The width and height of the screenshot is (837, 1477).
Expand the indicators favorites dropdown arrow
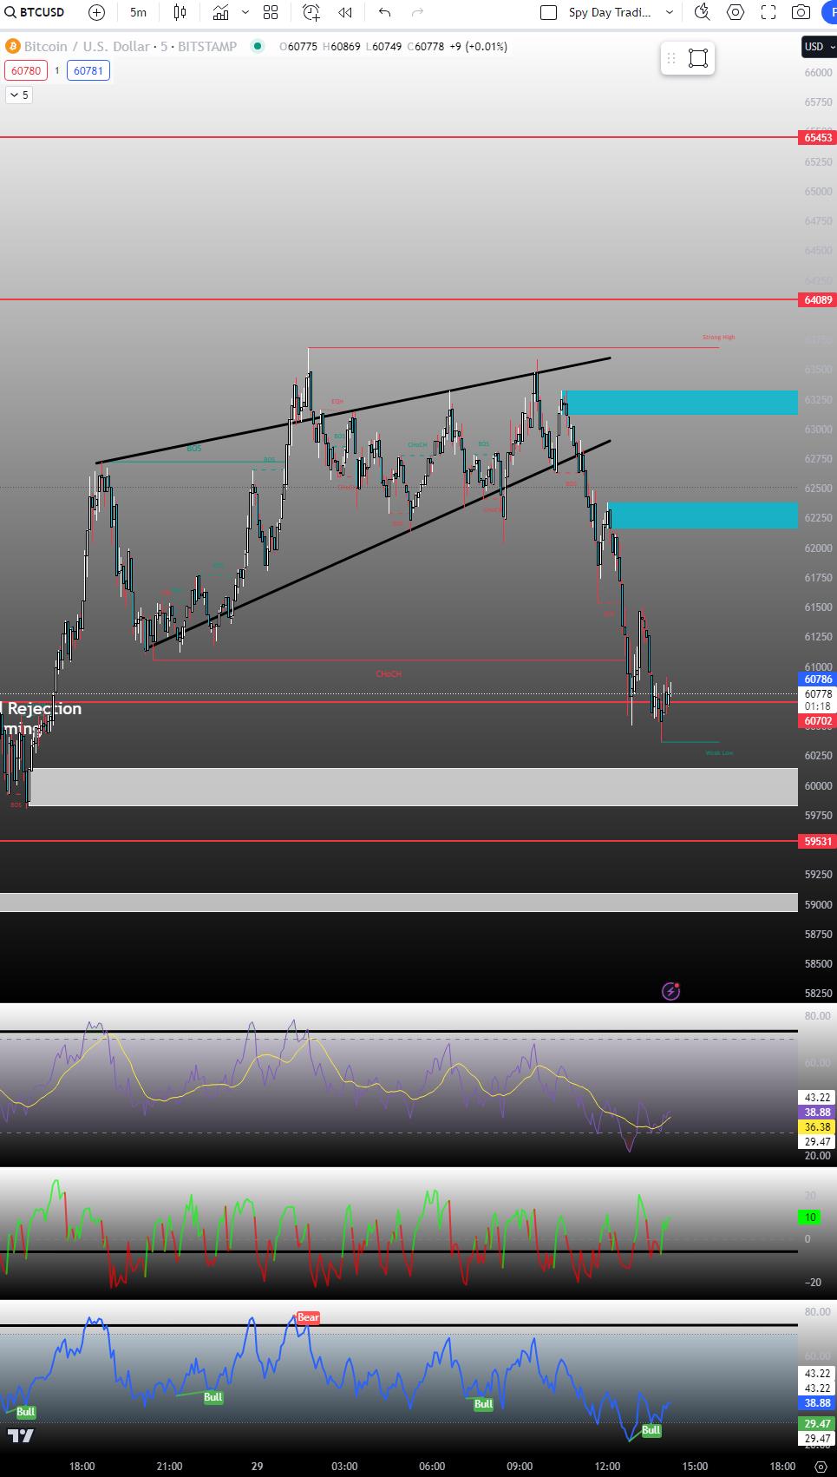point(245,12)
